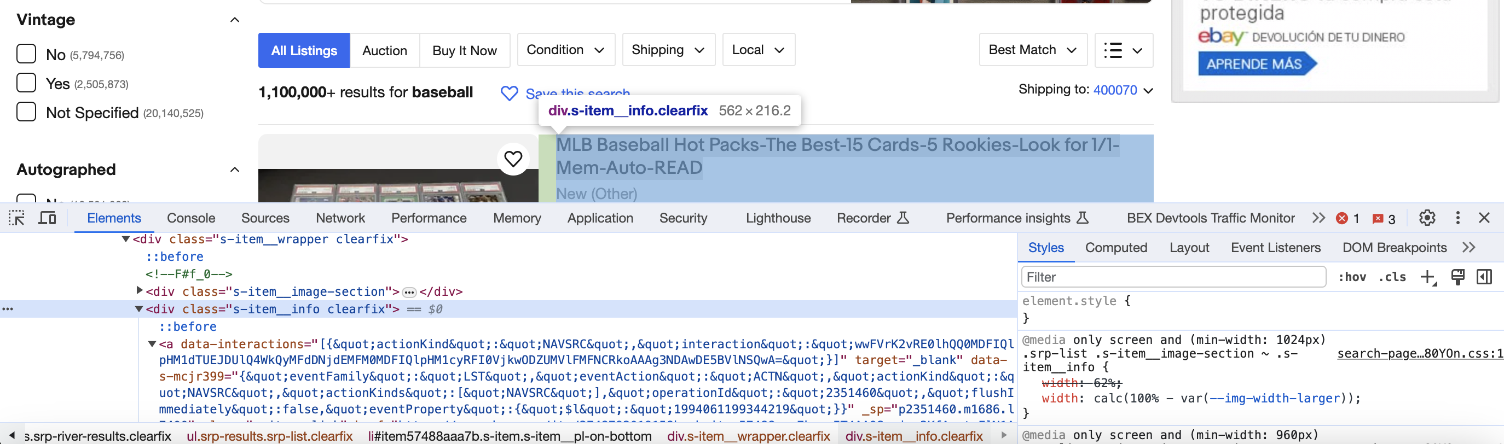Open DevTools settings gear
The width and height of the screenshot is (1504, 444).
click(1427, 218)
